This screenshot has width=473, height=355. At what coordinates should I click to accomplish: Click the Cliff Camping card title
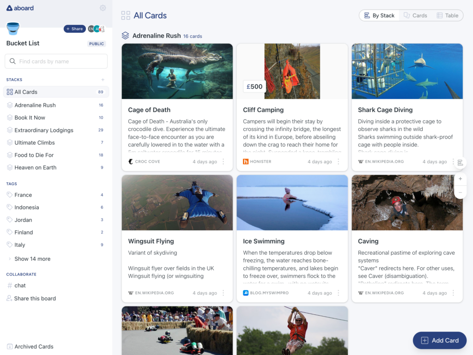tap(263, 110)
